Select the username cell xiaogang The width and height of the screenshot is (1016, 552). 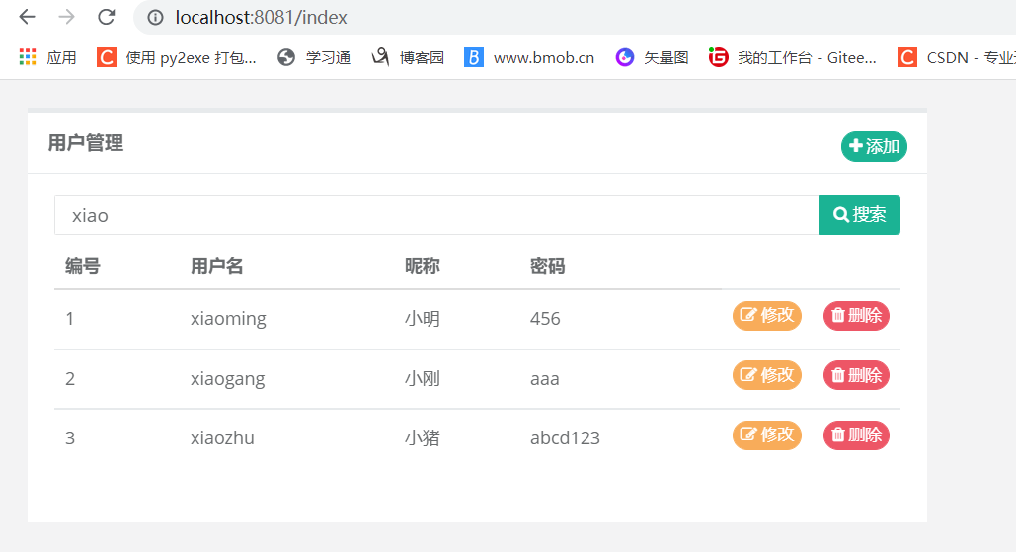pyautogui.click(x=227, y=378)
